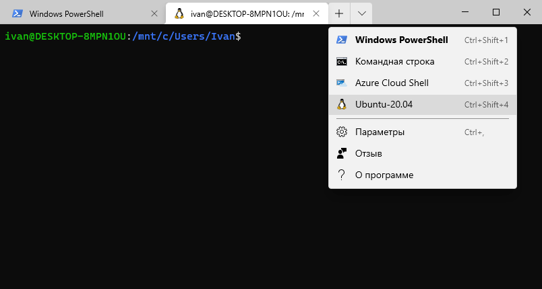This screenshot has width=542, height=289.
Task: Click the blue /mnt/c/Users/Ivan path
Action: point(183,36)
